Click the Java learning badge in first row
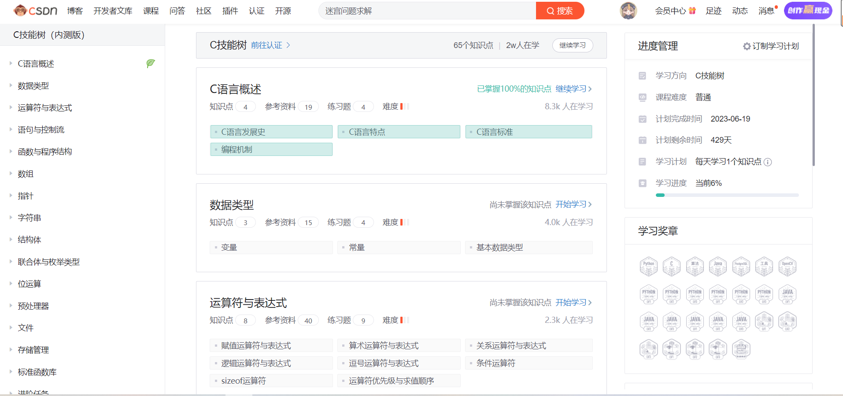Screen dimensions: 843x396 point(718,266)
